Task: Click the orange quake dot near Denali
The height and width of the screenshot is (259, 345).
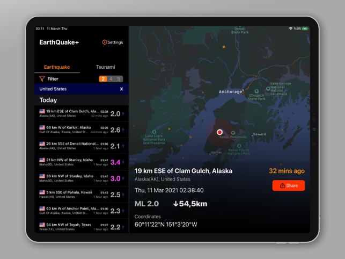Action: (224, 47)
